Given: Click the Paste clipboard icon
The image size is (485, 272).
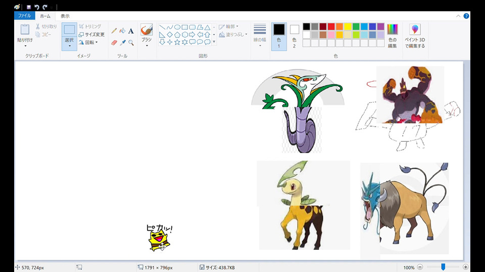Looking at the screenshot, I should click(25, 30).
